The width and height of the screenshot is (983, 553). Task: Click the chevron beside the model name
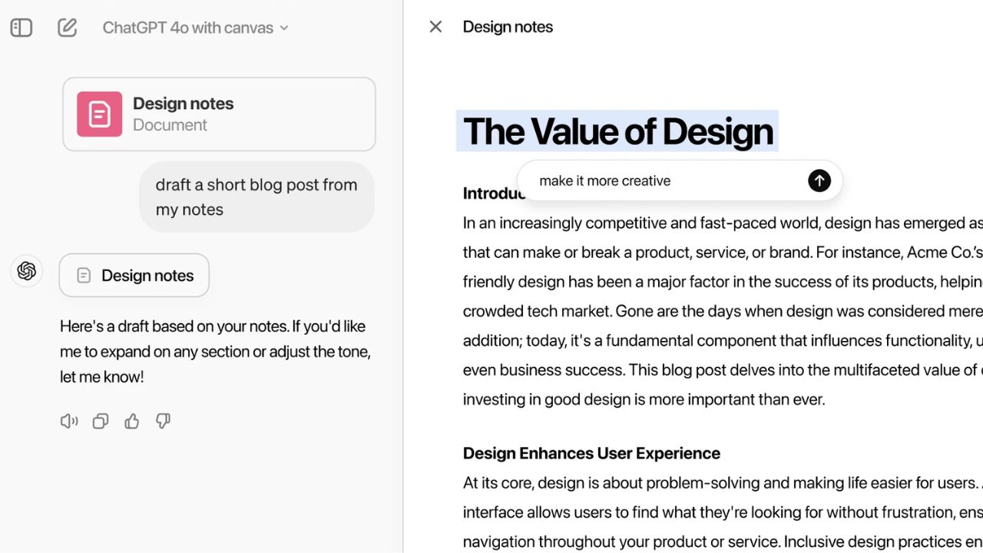284,28
